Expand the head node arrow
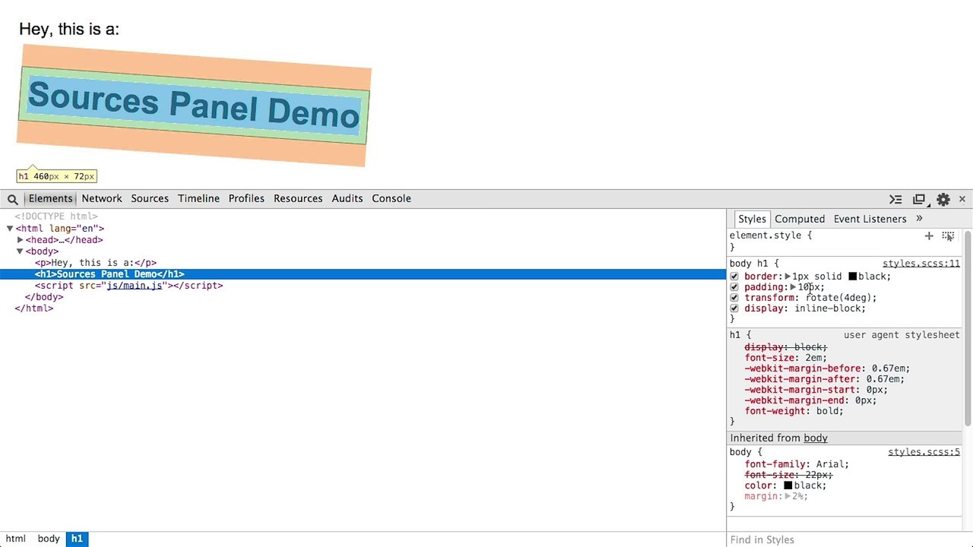This screenshot has height=547, width=973. 21,240
